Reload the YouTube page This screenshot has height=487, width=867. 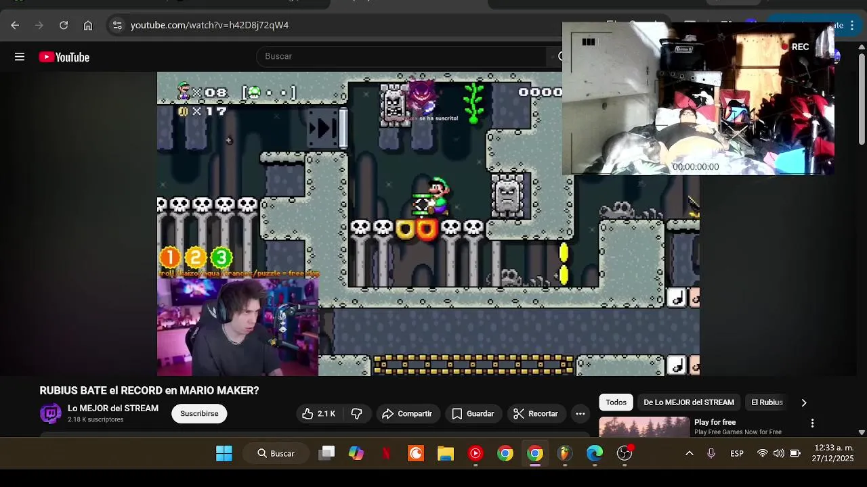pos(64,25)
